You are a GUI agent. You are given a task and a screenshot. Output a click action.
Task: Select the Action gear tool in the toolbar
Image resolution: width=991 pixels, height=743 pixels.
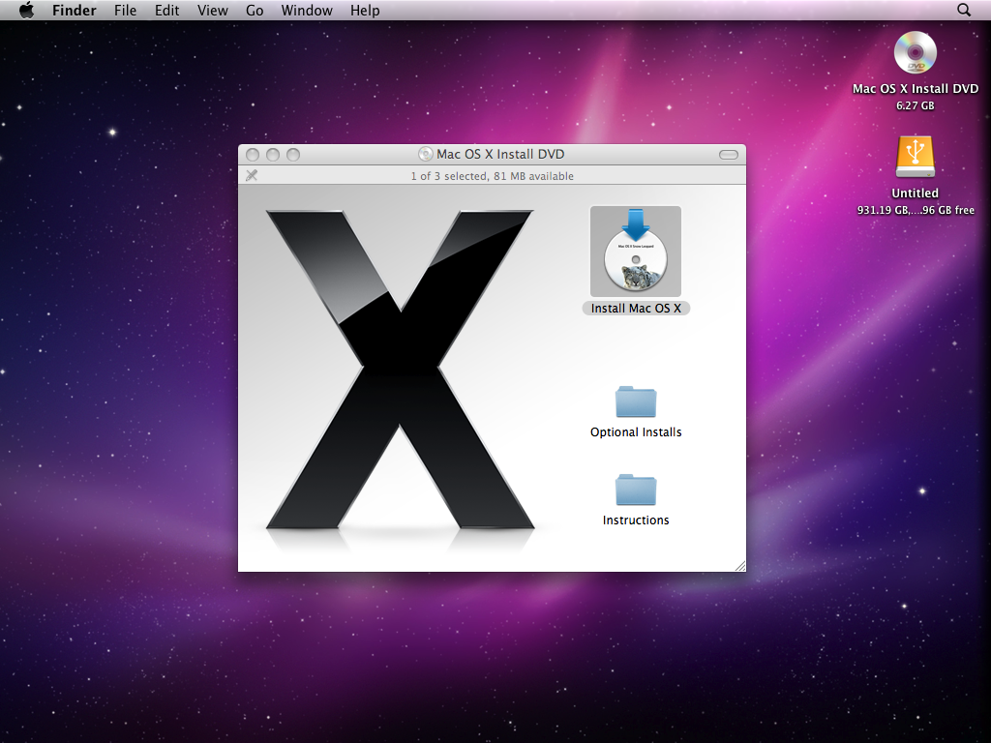click(252, 176)
